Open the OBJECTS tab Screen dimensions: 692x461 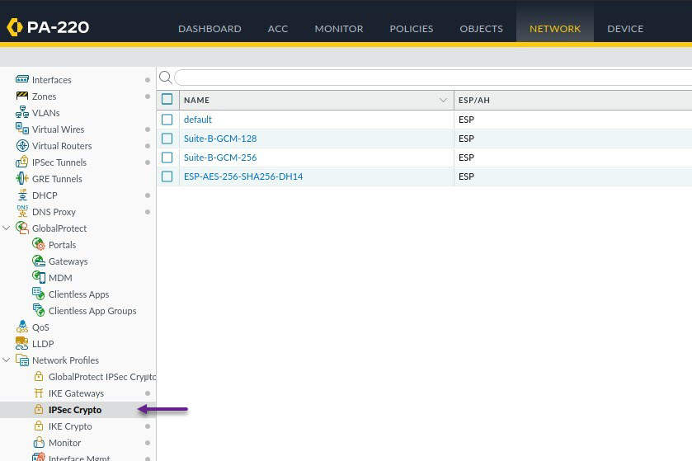click(482, 29)
